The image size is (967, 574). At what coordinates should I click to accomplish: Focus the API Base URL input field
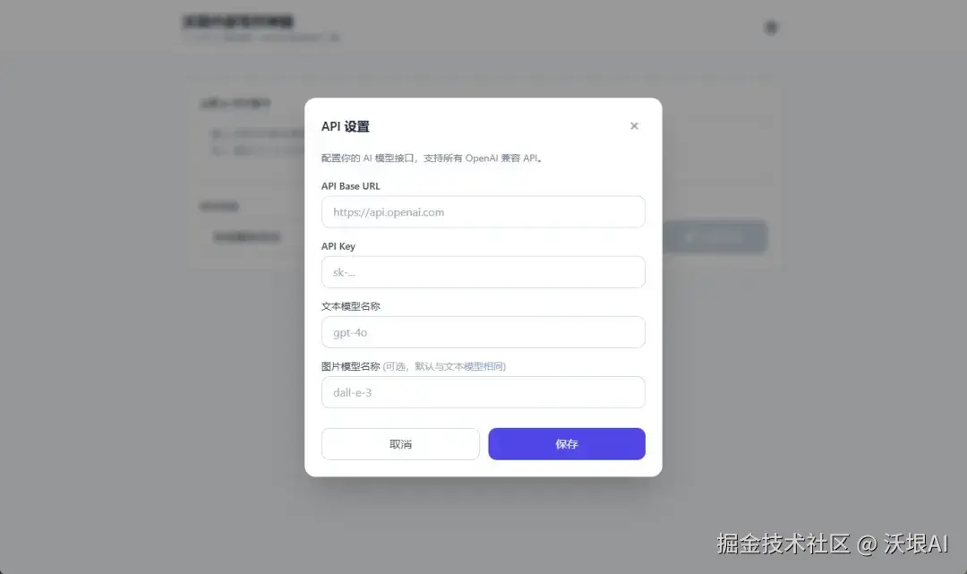tap(483, 212)
